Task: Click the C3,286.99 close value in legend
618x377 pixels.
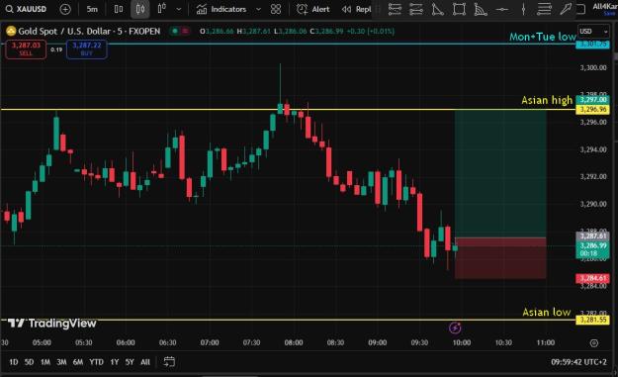Action: point(326,31)
